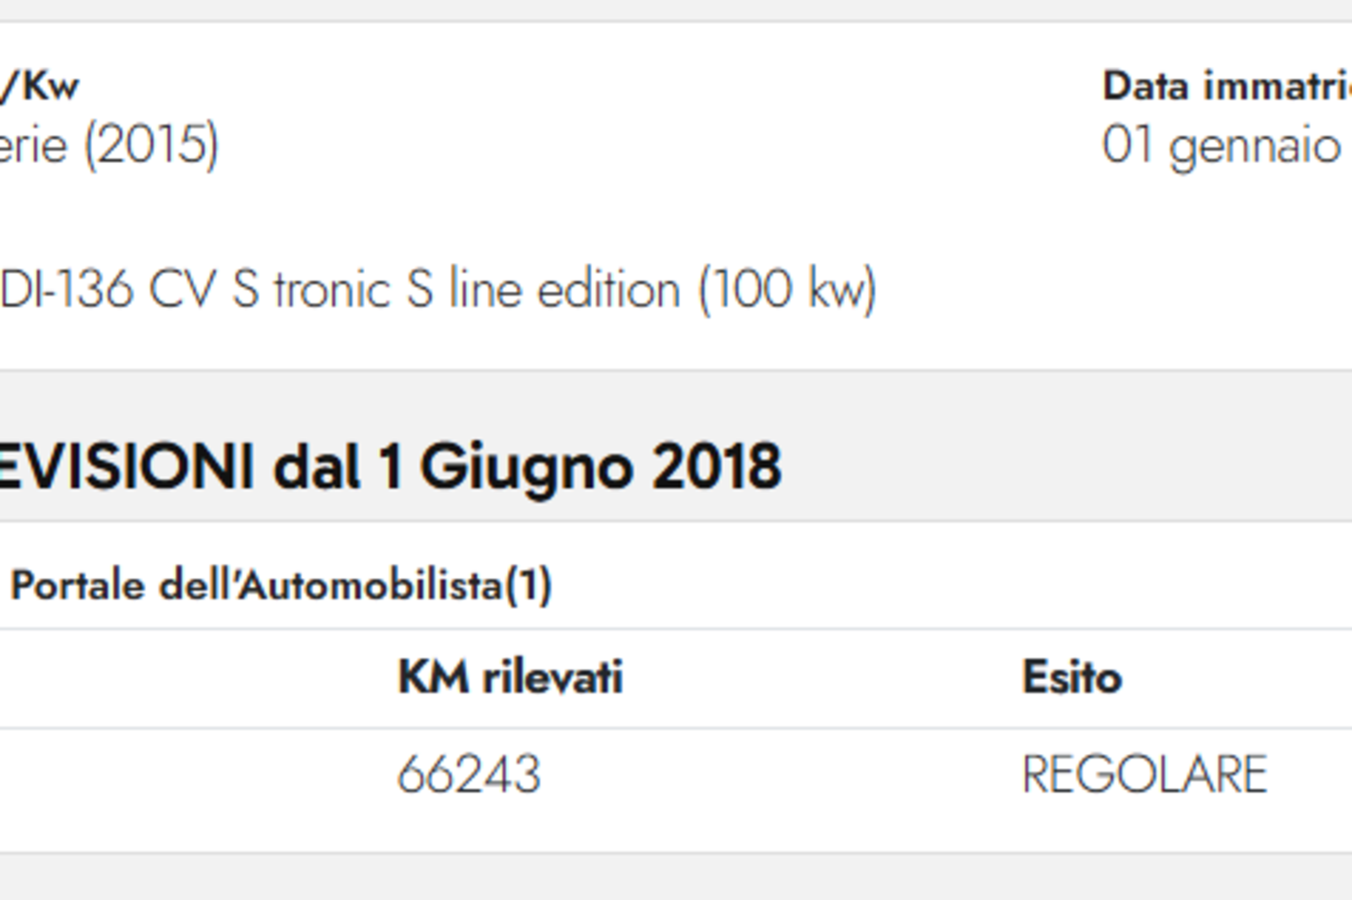This screenshot has width=1352, height=900.
Task: Click the 66243 mileage value
Action: click(469, 774)
